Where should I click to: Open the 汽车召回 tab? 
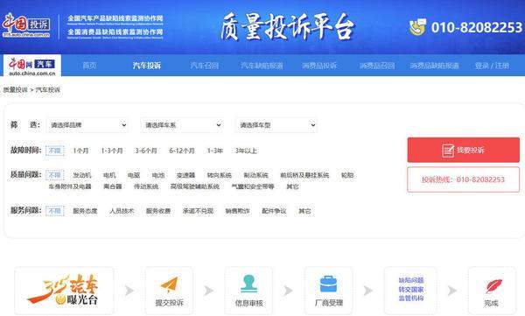(204, 66)
